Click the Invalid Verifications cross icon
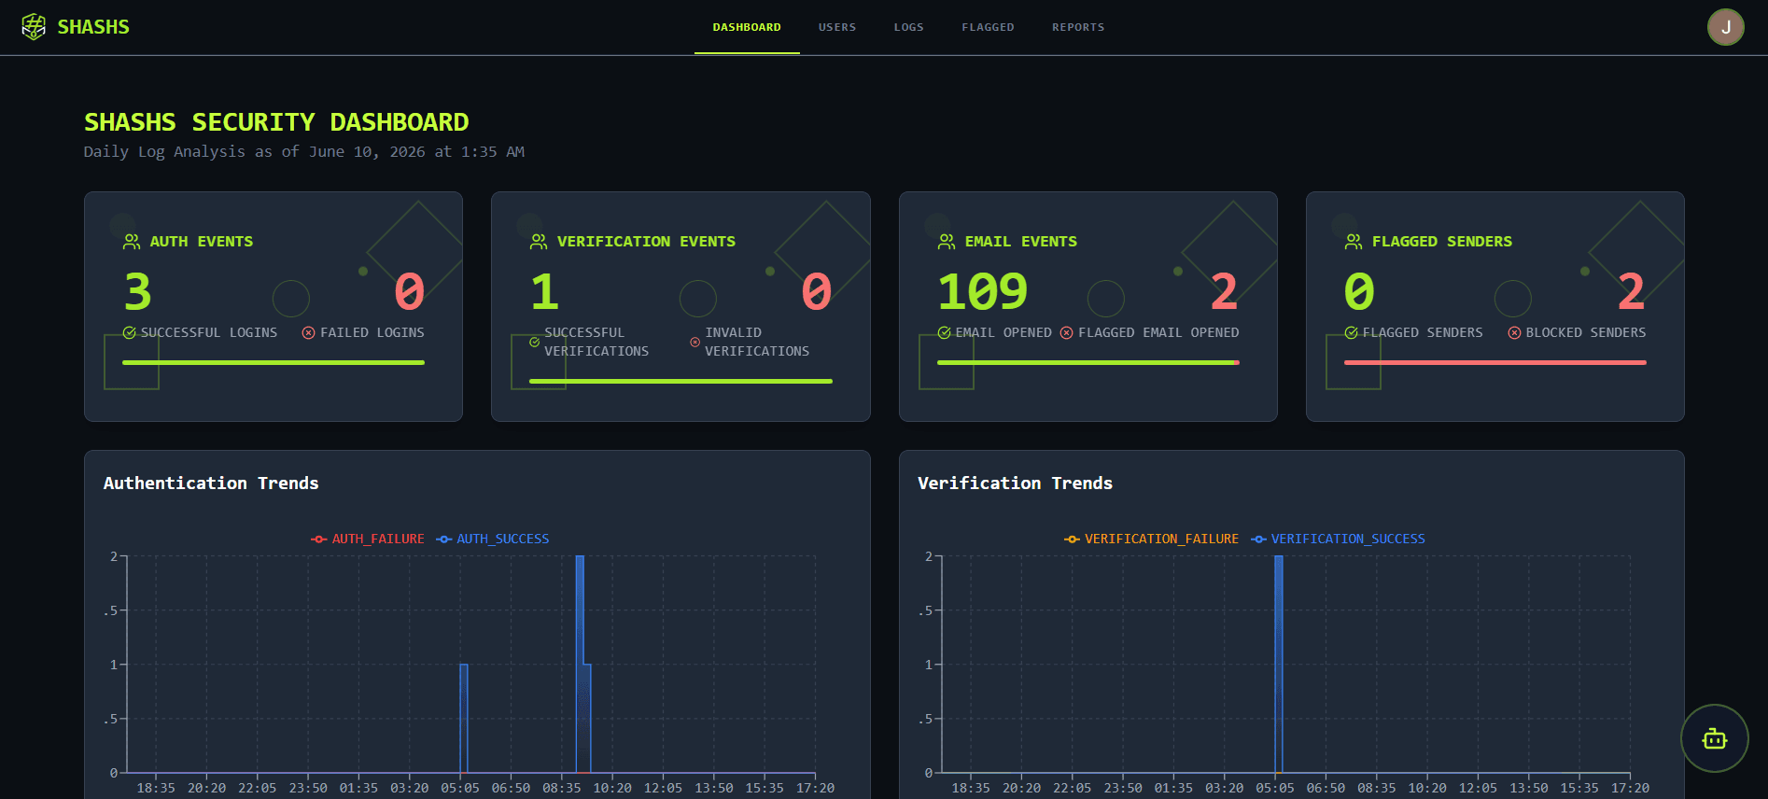Screen dimensions: 1768x799 695,342
